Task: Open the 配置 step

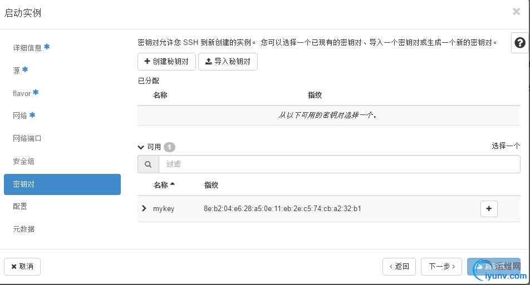Action: [20, 207]
